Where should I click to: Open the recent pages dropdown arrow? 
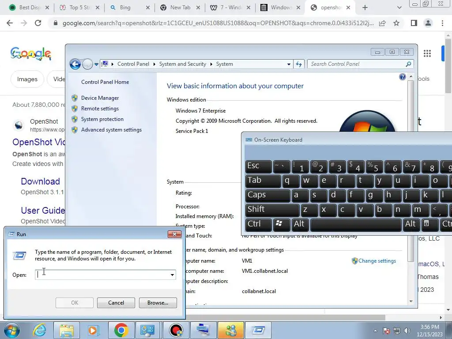point(96,64)
